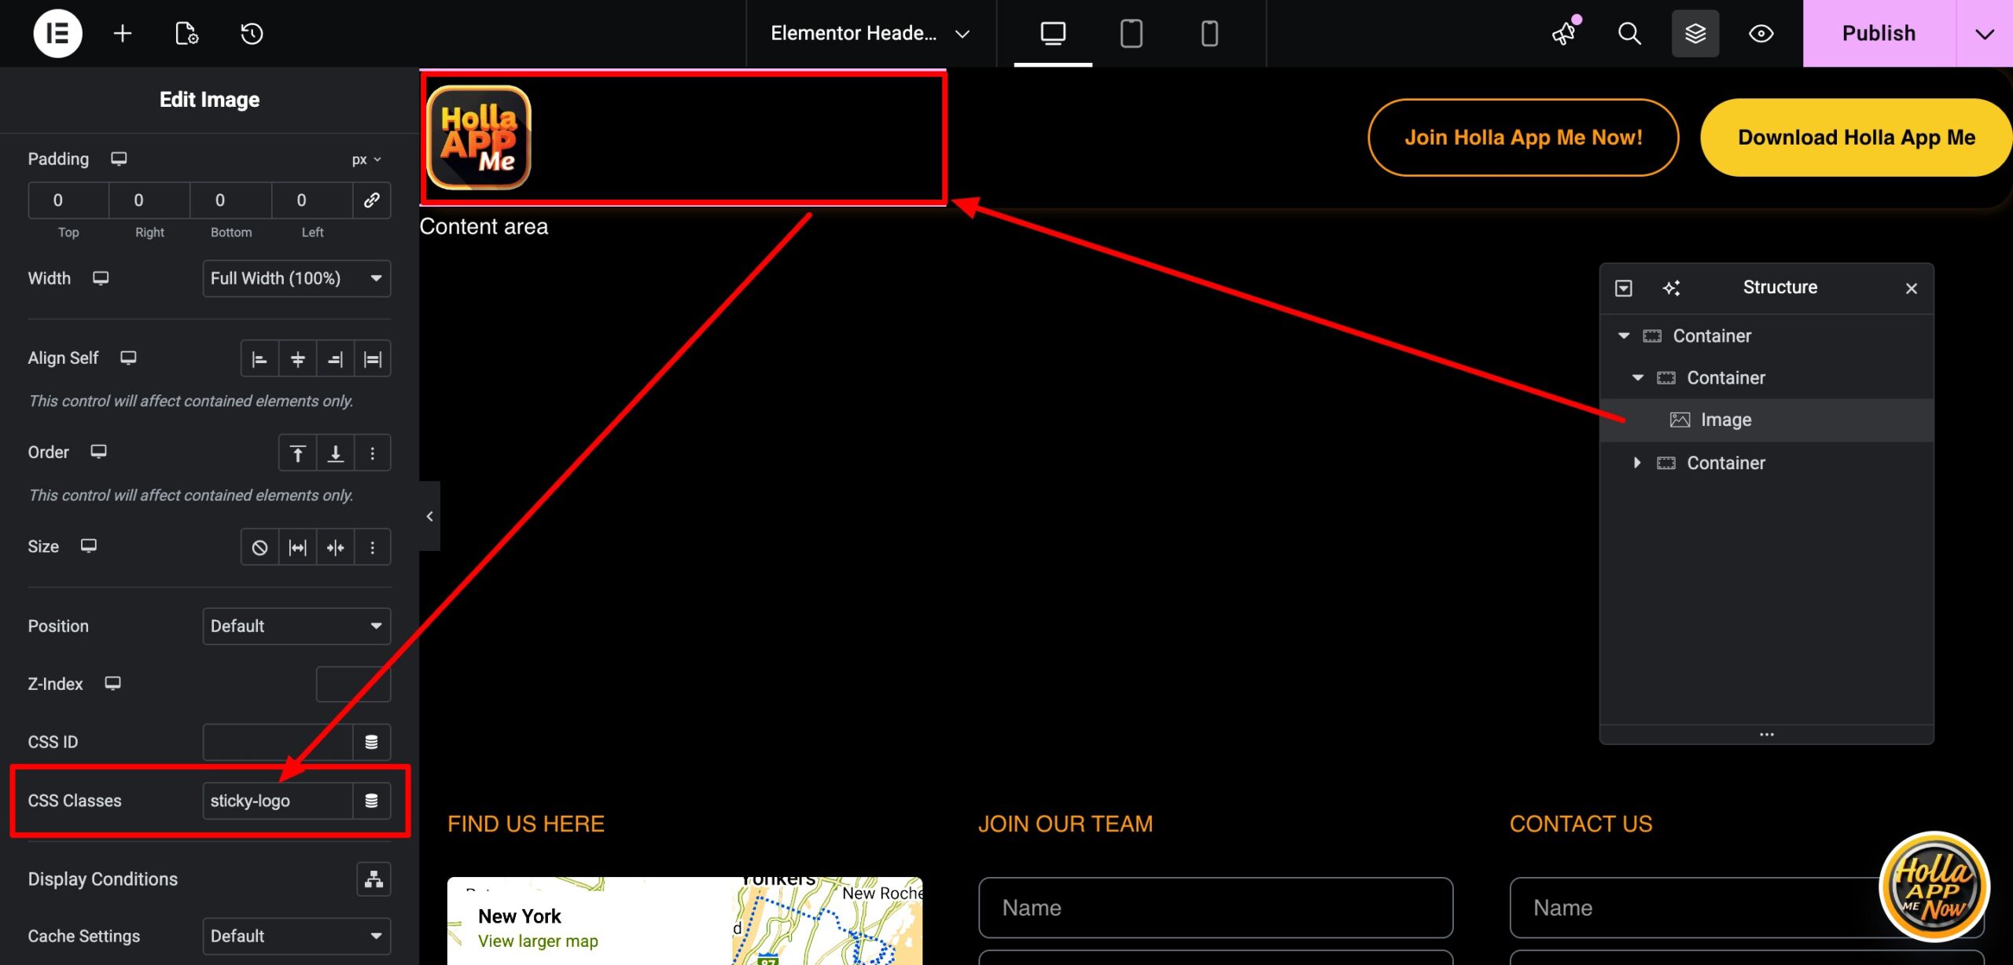Click the Elementor logo menu icon
This screenshot has height=965, width=2013.
point(57,33)
